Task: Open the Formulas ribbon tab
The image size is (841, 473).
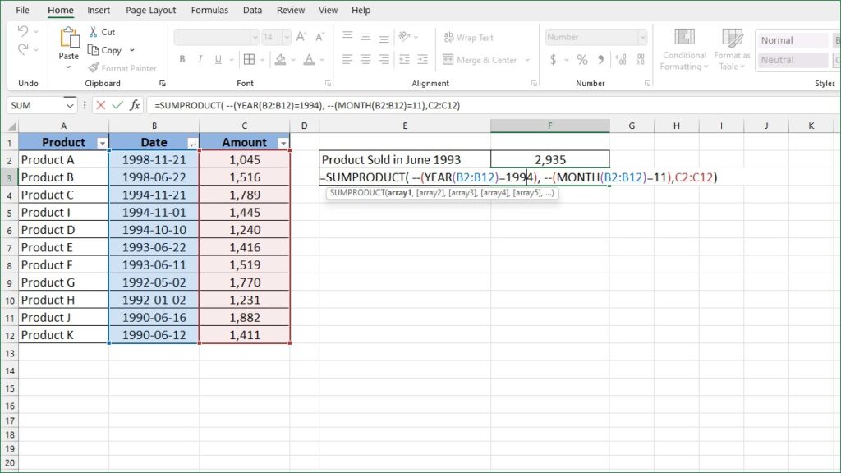Action: [209, 11]
